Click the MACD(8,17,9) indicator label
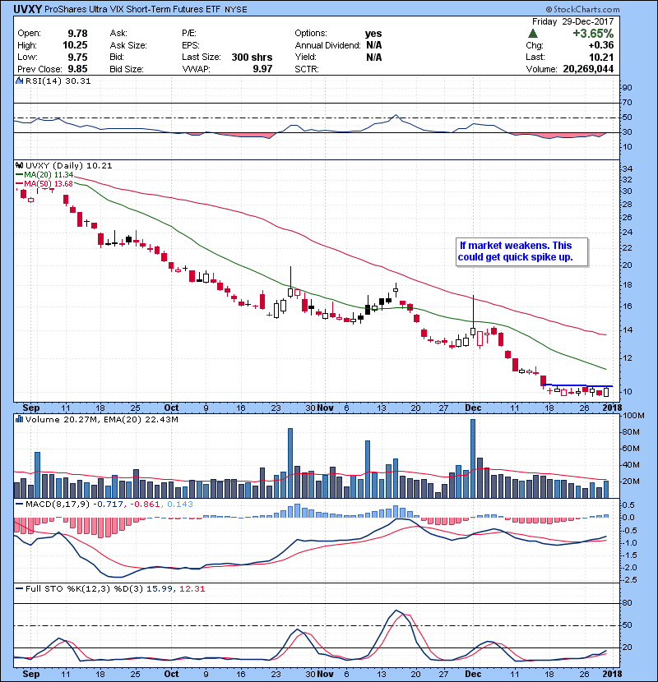The height and width of the screenshot is (682, 658). 58,505
